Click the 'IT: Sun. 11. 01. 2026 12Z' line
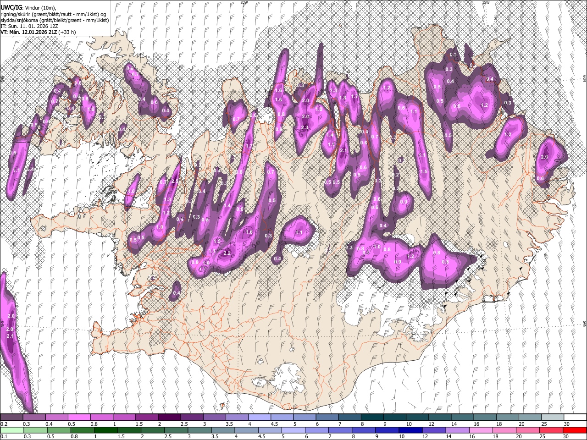 pos(29,26)
